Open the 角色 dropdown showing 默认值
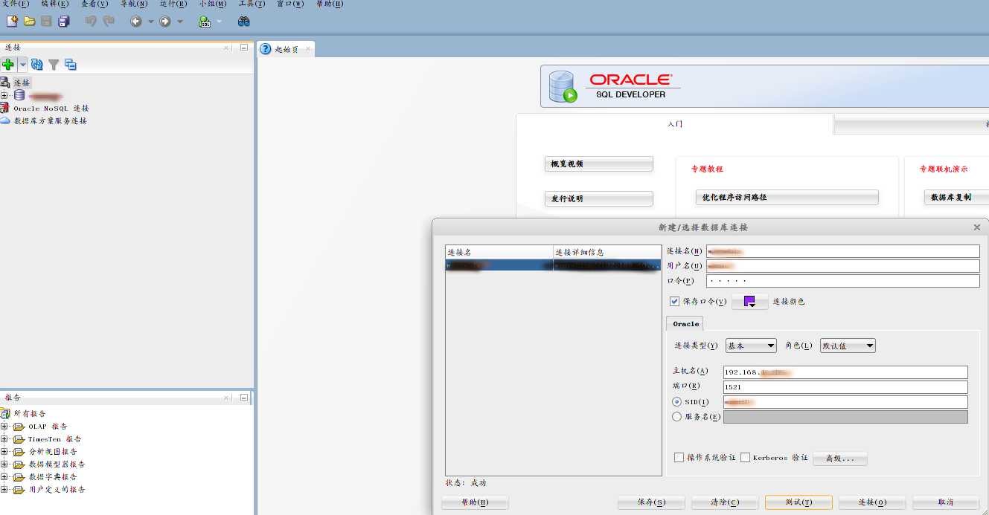This screenshot has height=515, width=989. [848, 346]
